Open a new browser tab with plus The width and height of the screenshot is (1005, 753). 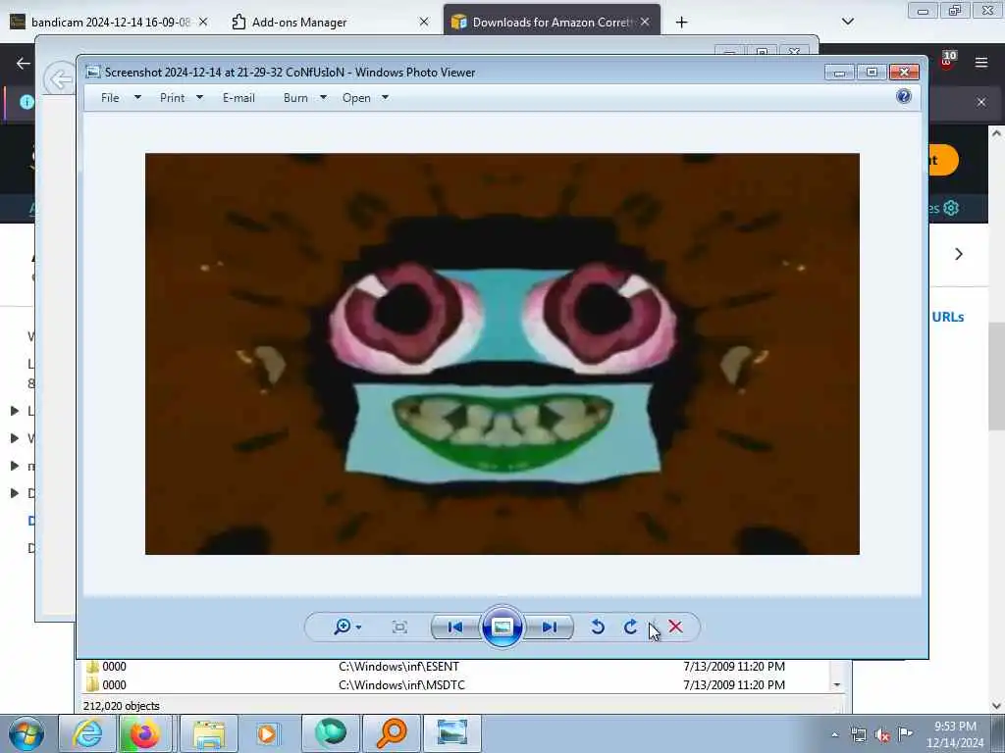(x=681, y=23)
